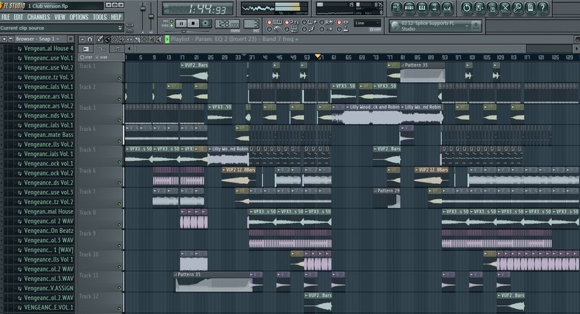The image size is (580, 314).
Task: Switch to SONG play mode
Action: pyautogui.click(x=171, y=26)
